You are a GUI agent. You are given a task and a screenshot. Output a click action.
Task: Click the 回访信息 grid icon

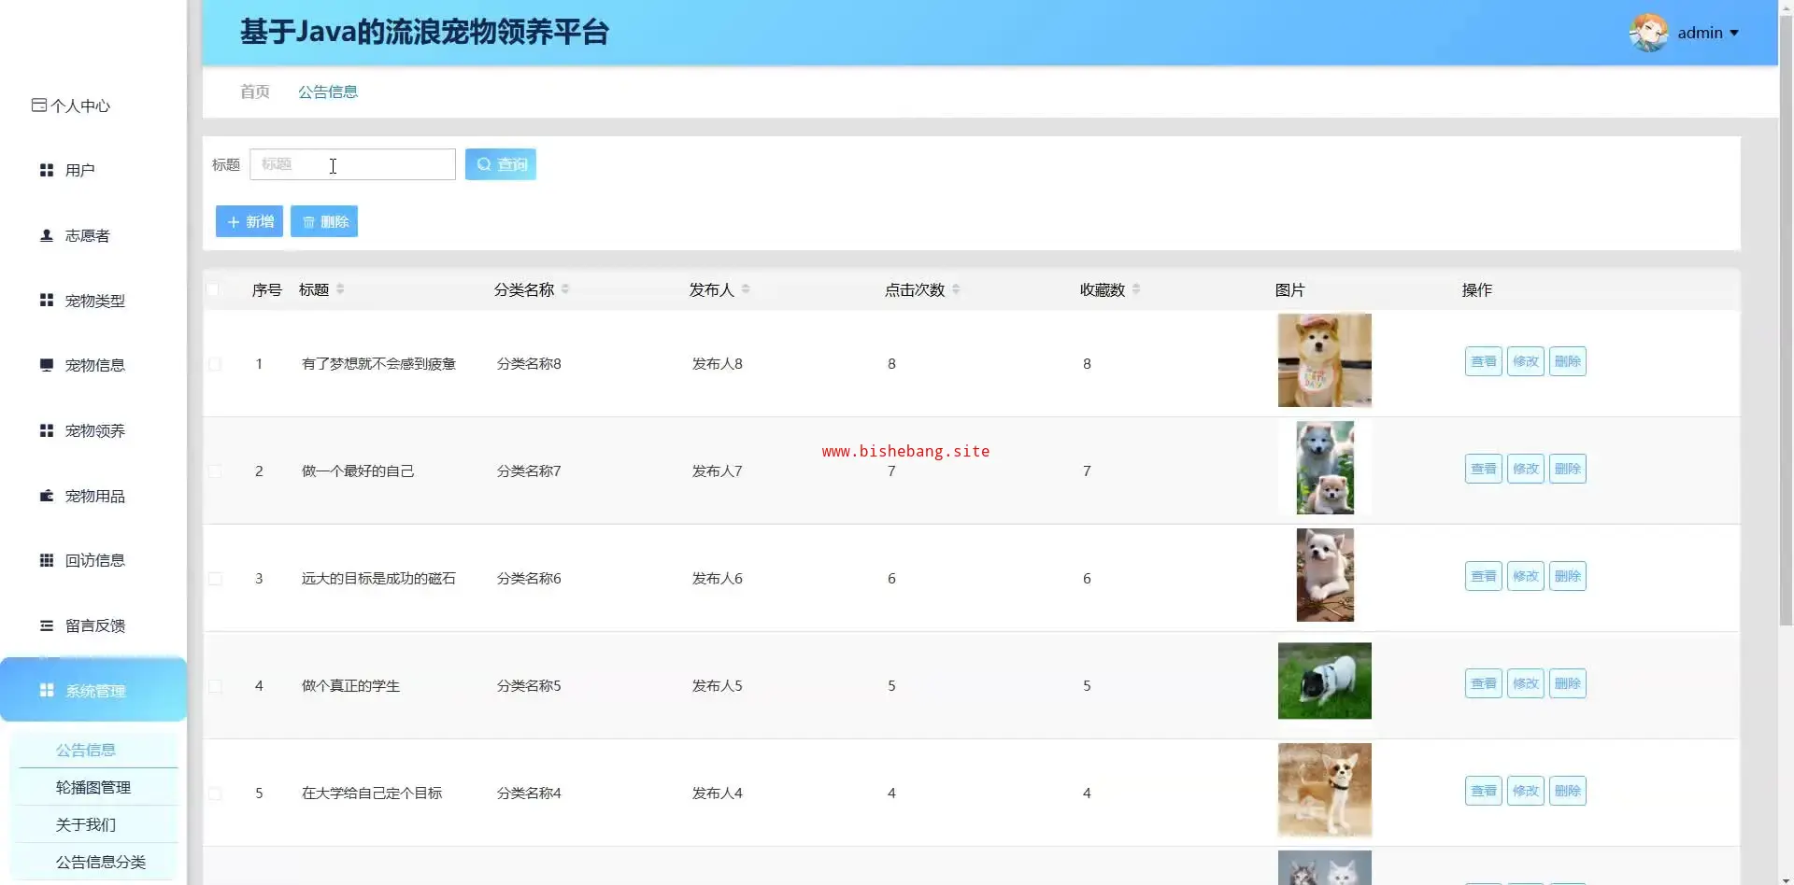click(46, 560)
